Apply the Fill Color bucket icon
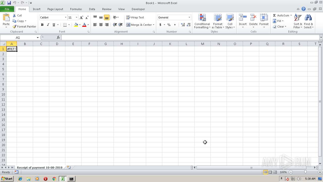This screenshot has width=323, height=182. [x=76, y=25]
